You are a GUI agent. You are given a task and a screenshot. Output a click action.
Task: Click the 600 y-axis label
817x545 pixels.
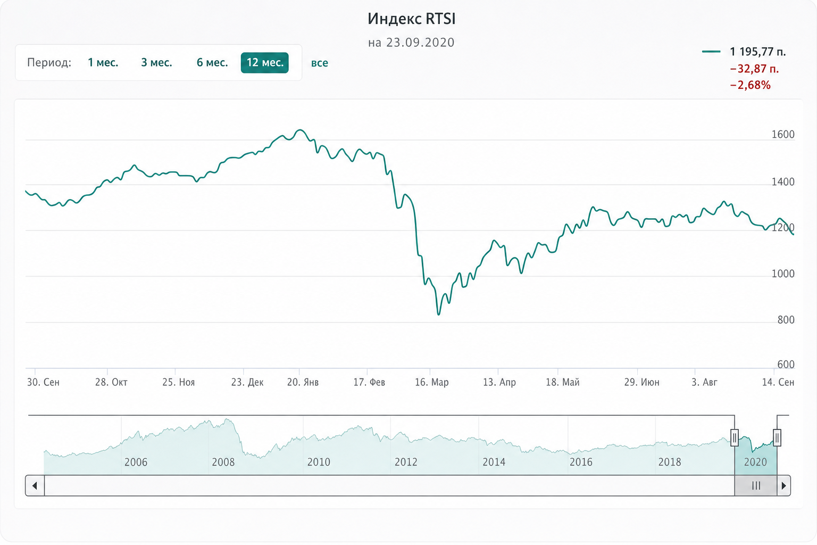pyautogui.click(x=786, y=365)
